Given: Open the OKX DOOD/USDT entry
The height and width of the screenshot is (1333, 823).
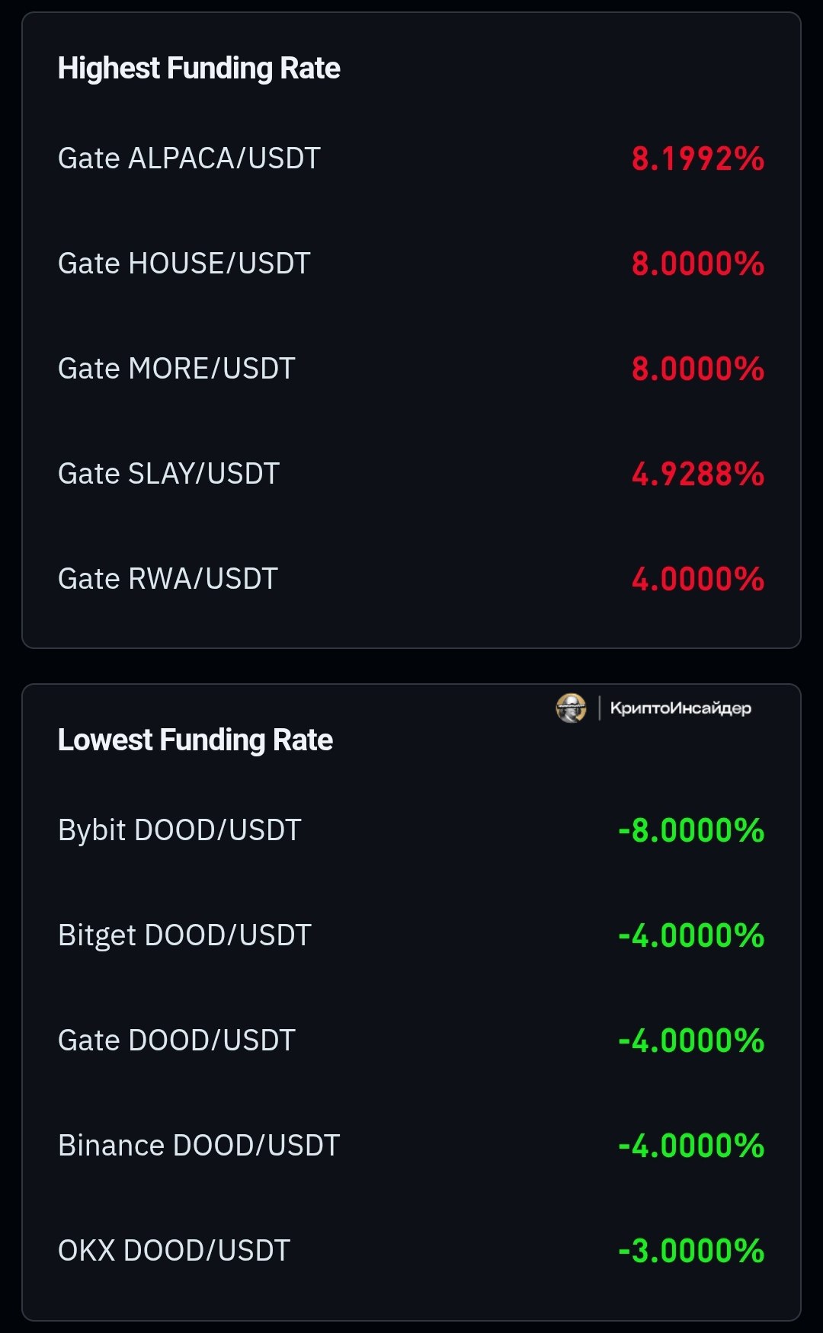Looking at the screenshot, I should pyautogui.click(x=174, y=1251).
